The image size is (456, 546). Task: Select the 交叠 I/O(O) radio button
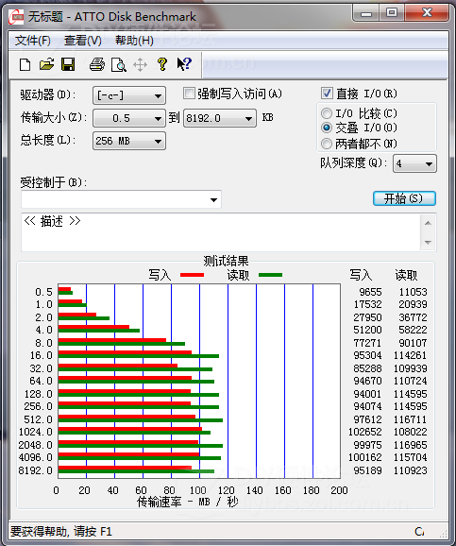pos(326,128)
